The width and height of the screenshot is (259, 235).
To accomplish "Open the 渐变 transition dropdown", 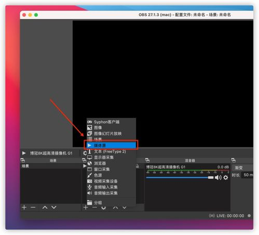I will tap(243, 167).
